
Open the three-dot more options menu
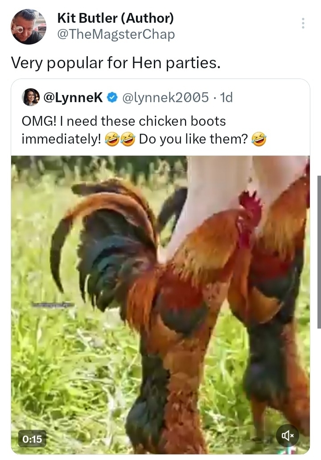[303, 23]
